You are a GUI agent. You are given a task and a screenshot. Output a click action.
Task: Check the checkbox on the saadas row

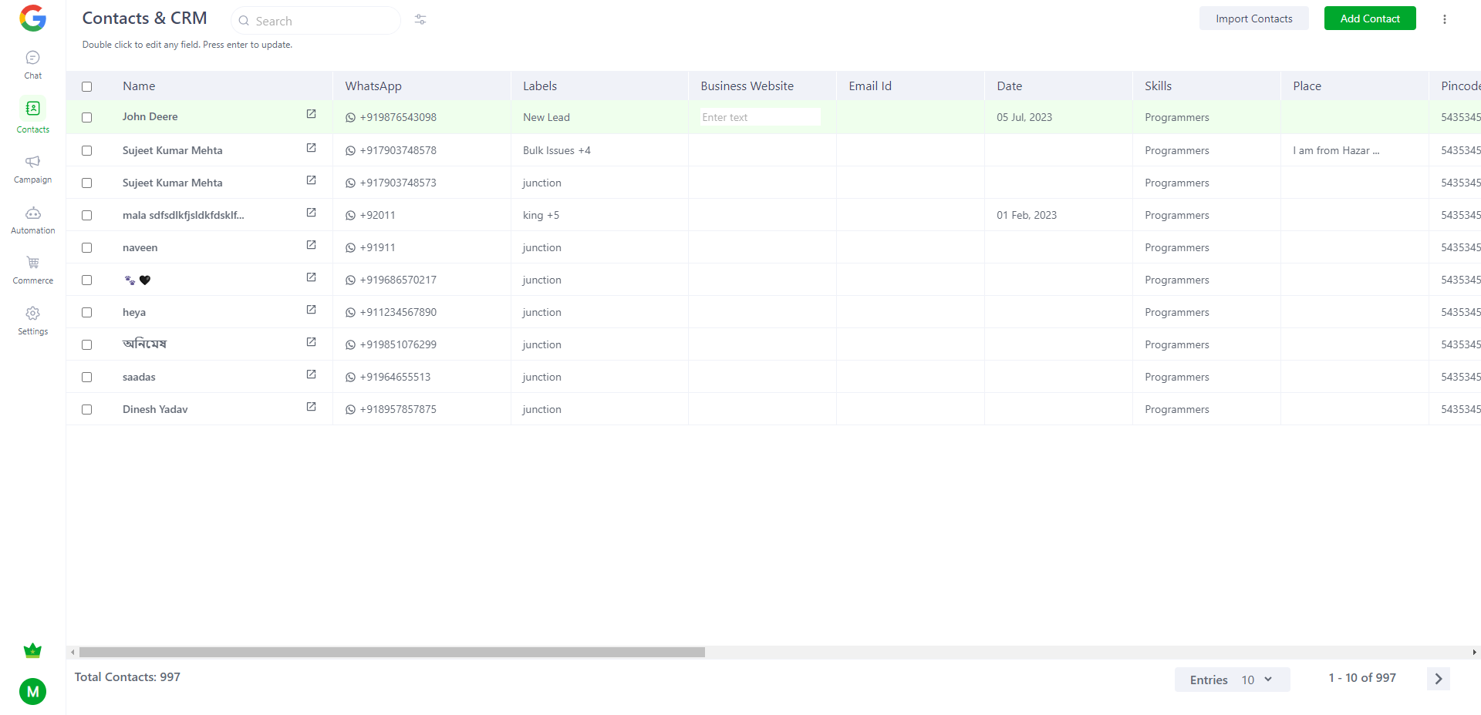[x=86, y=378]
